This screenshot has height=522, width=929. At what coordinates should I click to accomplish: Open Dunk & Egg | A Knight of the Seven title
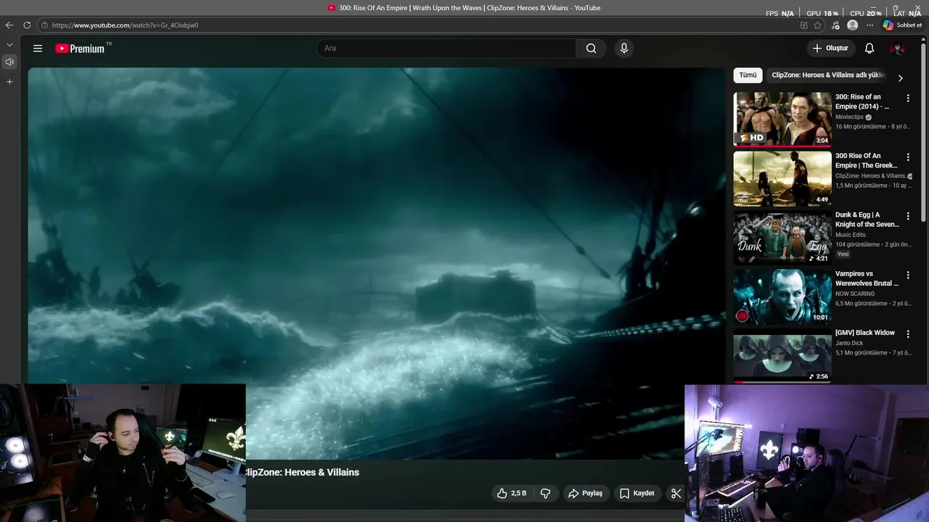pyautogui.click(x=867, y=220)
